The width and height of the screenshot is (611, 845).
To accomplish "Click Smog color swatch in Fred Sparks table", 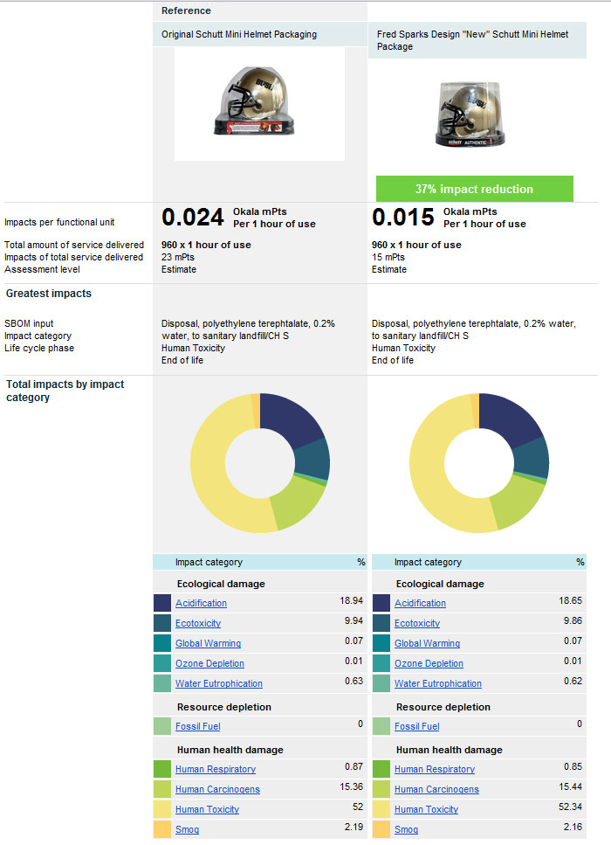I will click(x=381, y=829).
